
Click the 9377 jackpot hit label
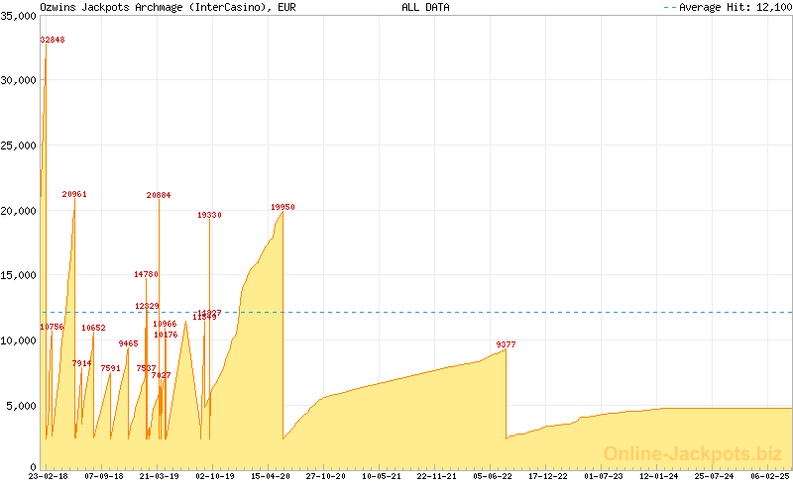(506, 344)
